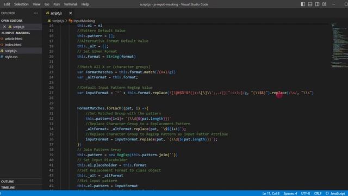Open index.html in the explorer
Screen dimensions: 348x196
(13, 45)
